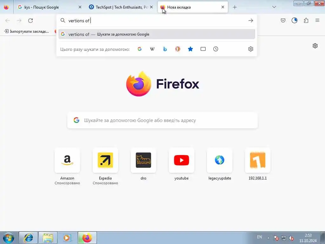Close the TechSpot tab
The image size is (325, 244).
click(151, 7)
